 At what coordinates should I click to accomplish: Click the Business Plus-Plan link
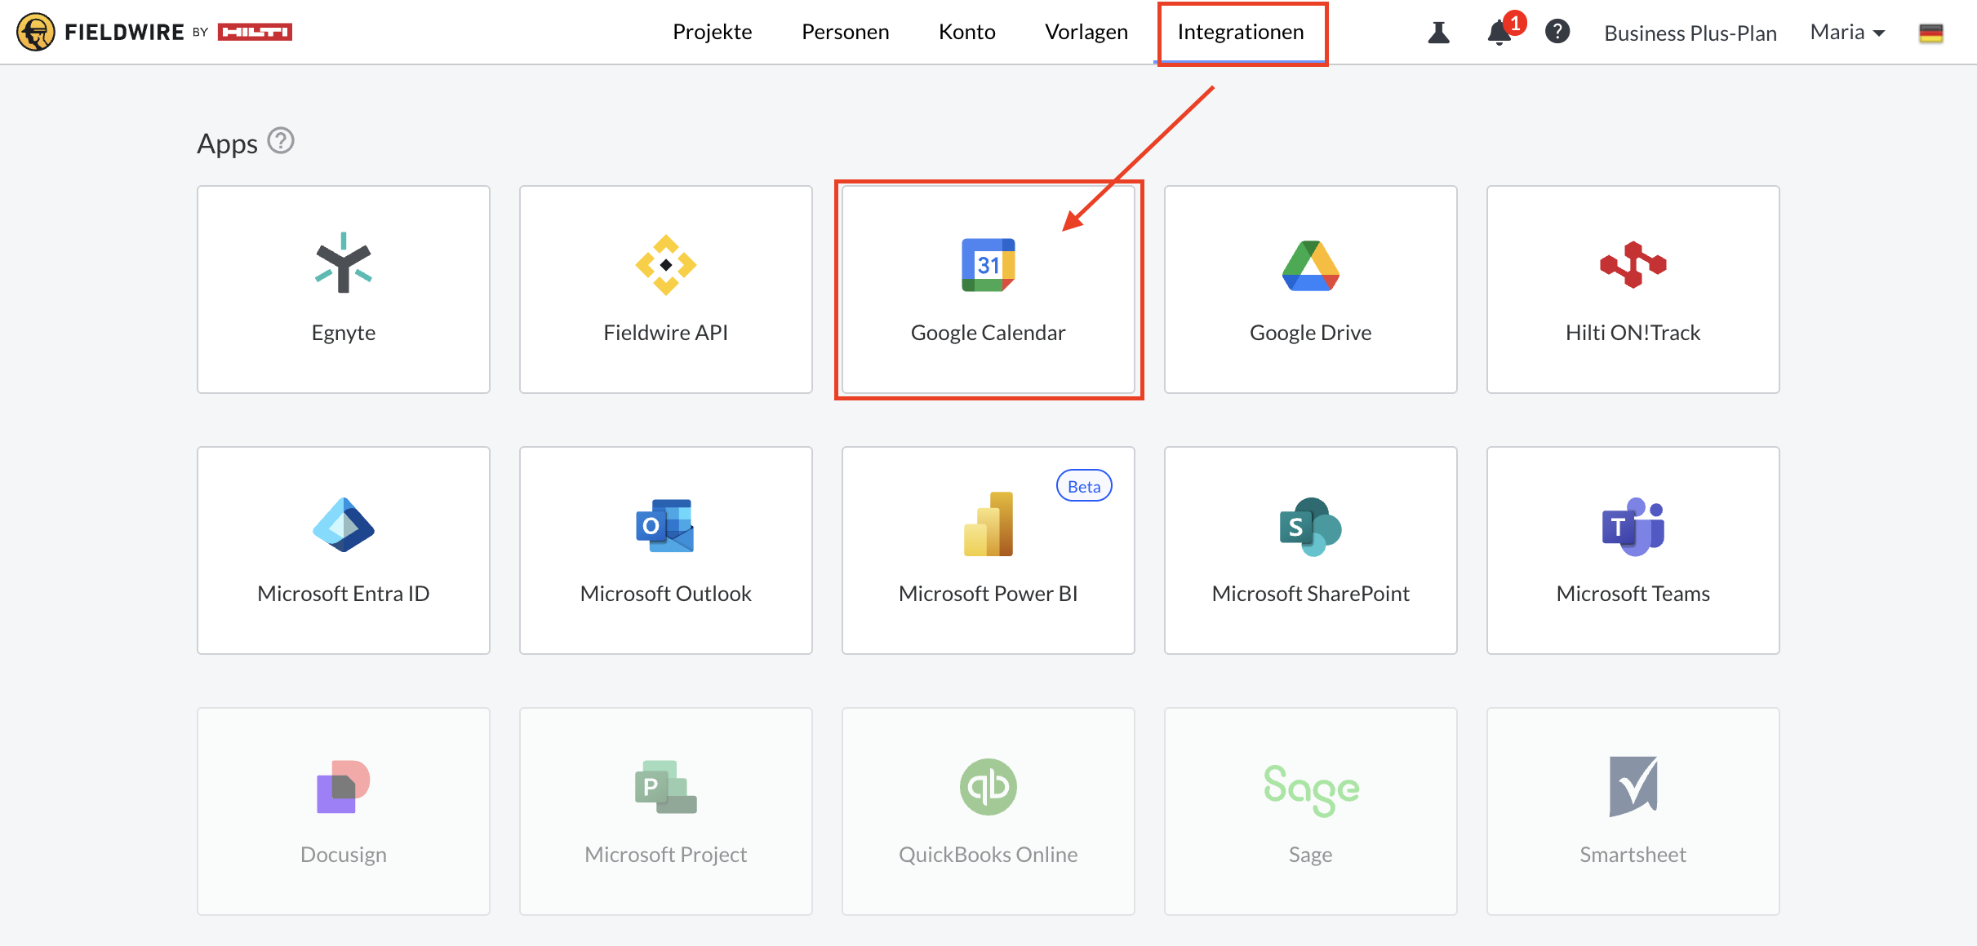point(1690,33)
